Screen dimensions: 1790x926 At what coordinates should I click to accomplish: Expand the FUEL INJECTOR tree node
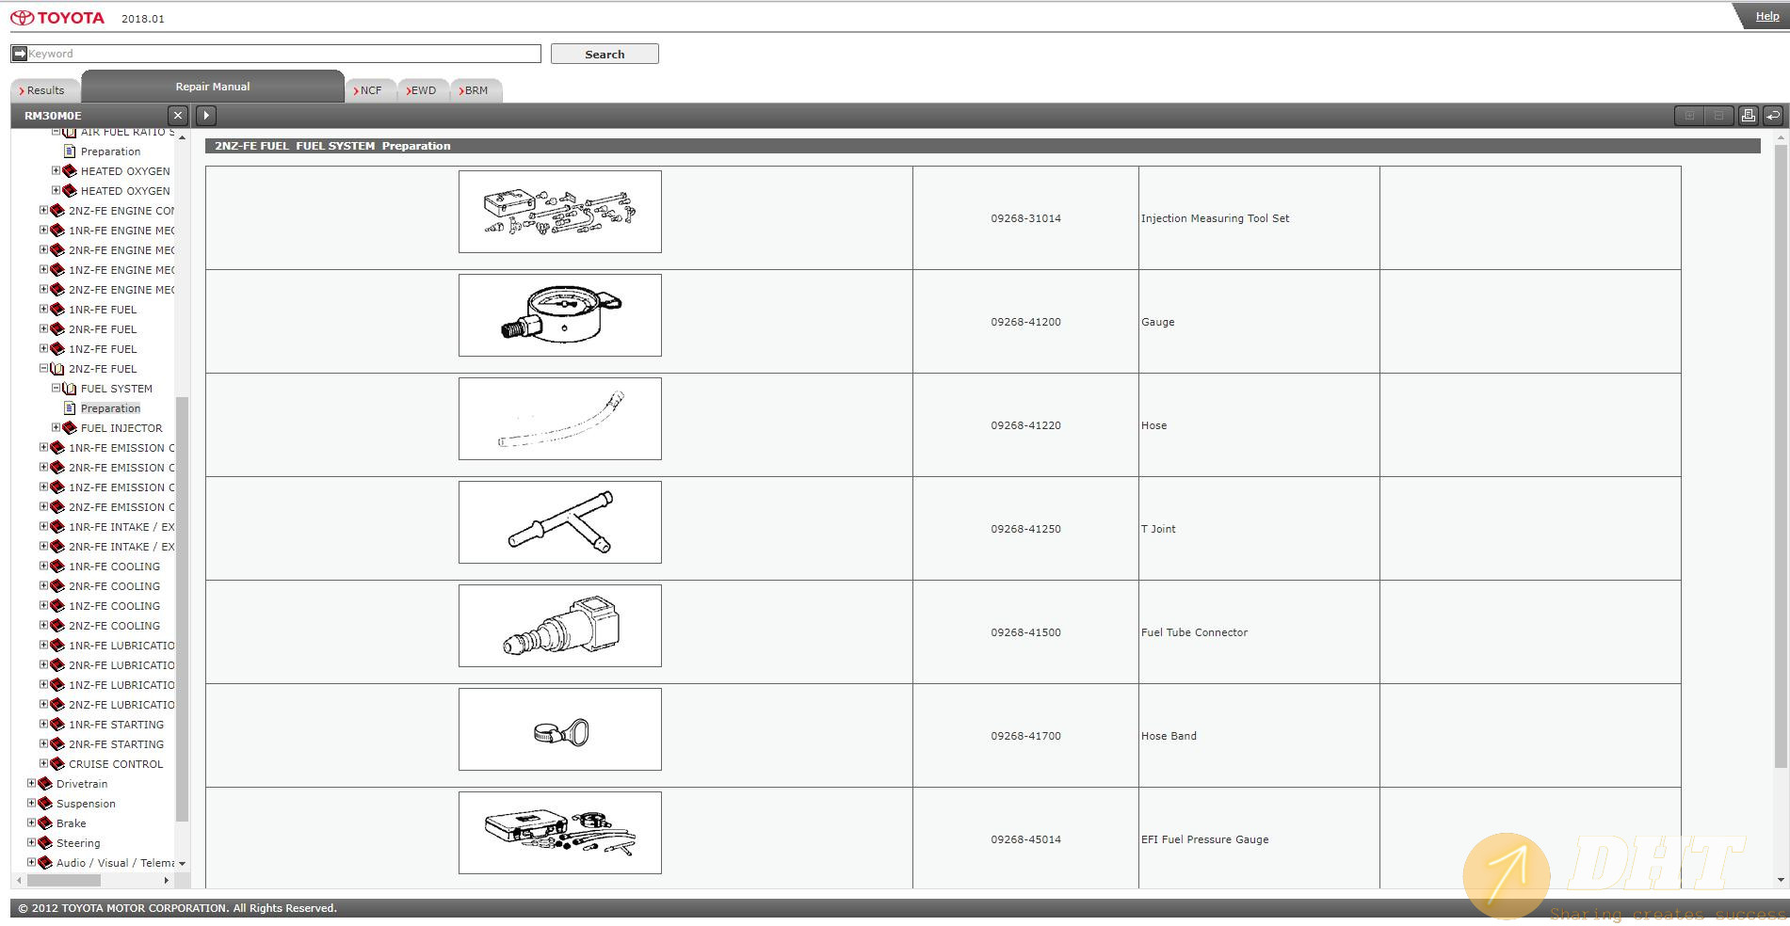[56, 427]
